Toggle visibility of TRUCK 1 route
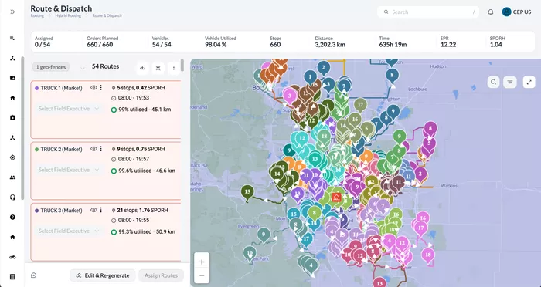This screenshot has width=541, height=287. (x=94, y=88)
